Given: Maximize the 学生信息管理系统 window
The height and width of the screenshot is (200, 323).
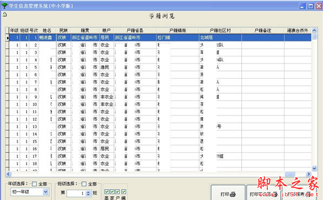Looking at the screenshot, I should click(311, 6).
